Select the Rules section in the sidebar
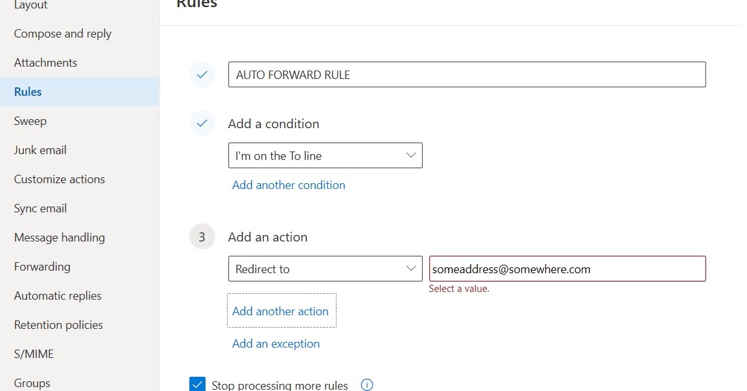Screen dimensions: 747x391 point(27,91)
